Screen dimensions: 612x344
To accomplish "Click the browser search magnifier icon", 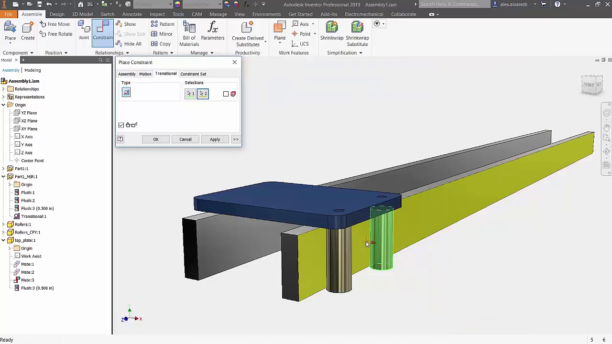I will pos(100,60).
